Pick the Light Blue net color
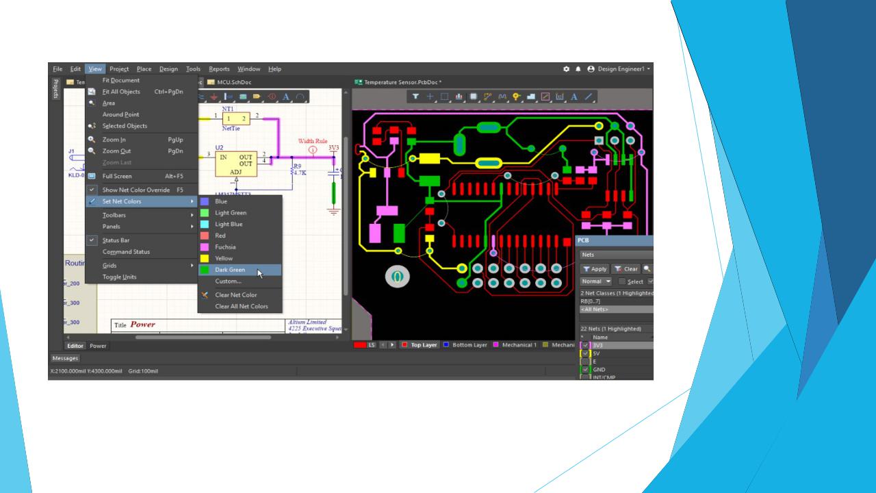The width and height of the screenshot is (876, 493). click(240, 224)
